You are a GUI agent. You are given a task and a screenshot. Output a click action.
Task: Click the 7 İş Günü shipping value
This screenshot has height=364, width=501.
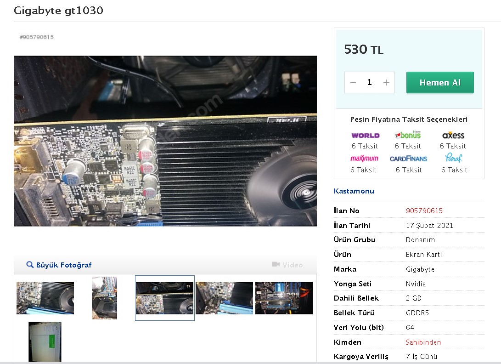pos(422,356)
